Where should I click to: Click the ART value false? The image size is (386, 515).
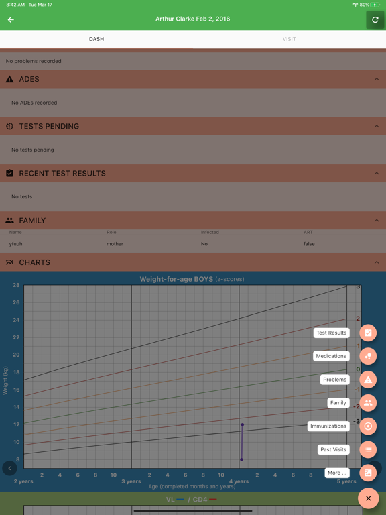point(309,244)
